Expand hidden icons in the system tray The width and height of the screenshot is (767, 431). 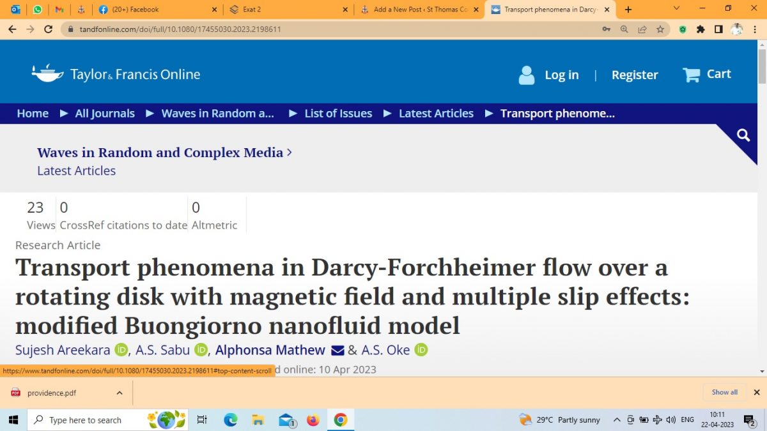coord(617,420)
